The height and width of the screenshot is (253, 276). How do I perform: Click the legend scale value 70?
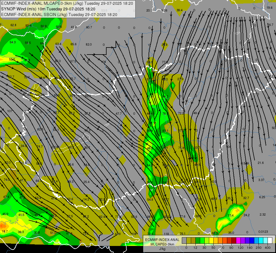click(222, 248)
